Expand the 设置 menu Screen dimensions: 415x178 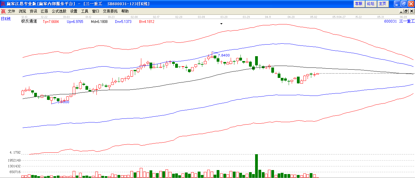(74, 11)
